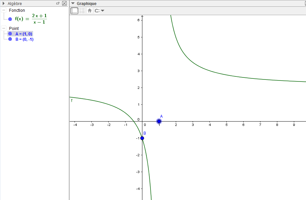Expand the Algèbre style bar triangle

pos(3,3)
